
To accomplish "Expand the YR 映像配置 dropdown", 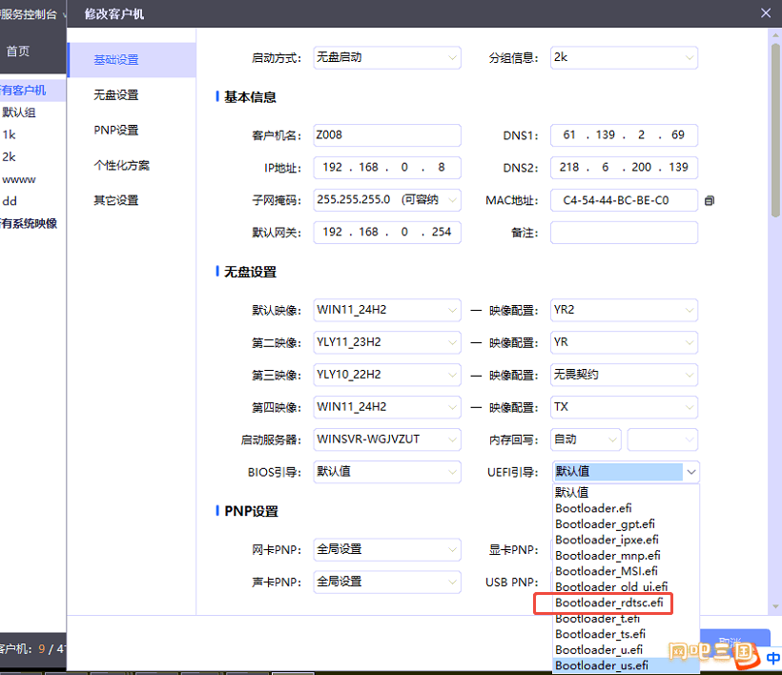I will 624,342.
